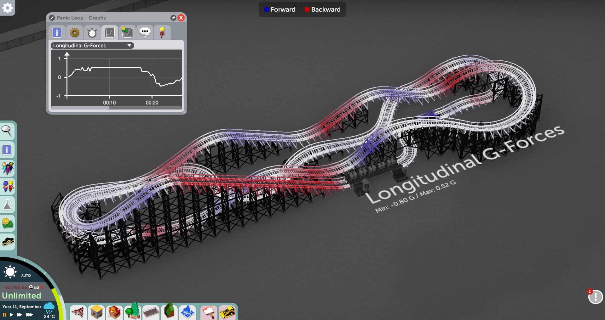Open the water and zoning tool
The image size is (605, 320).
[187, 312]
